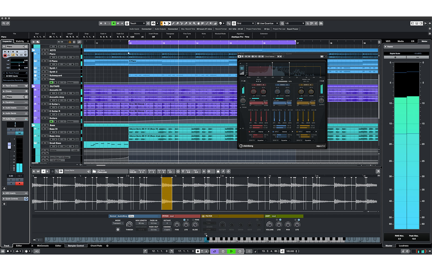The height and width of the screenshot is (271, 432).
Task: Click the Add Track plus icon
Action: coord(33,42)
